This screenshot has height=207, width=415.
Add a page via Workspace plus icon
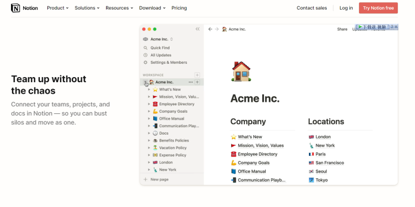(x=197, y=75)
